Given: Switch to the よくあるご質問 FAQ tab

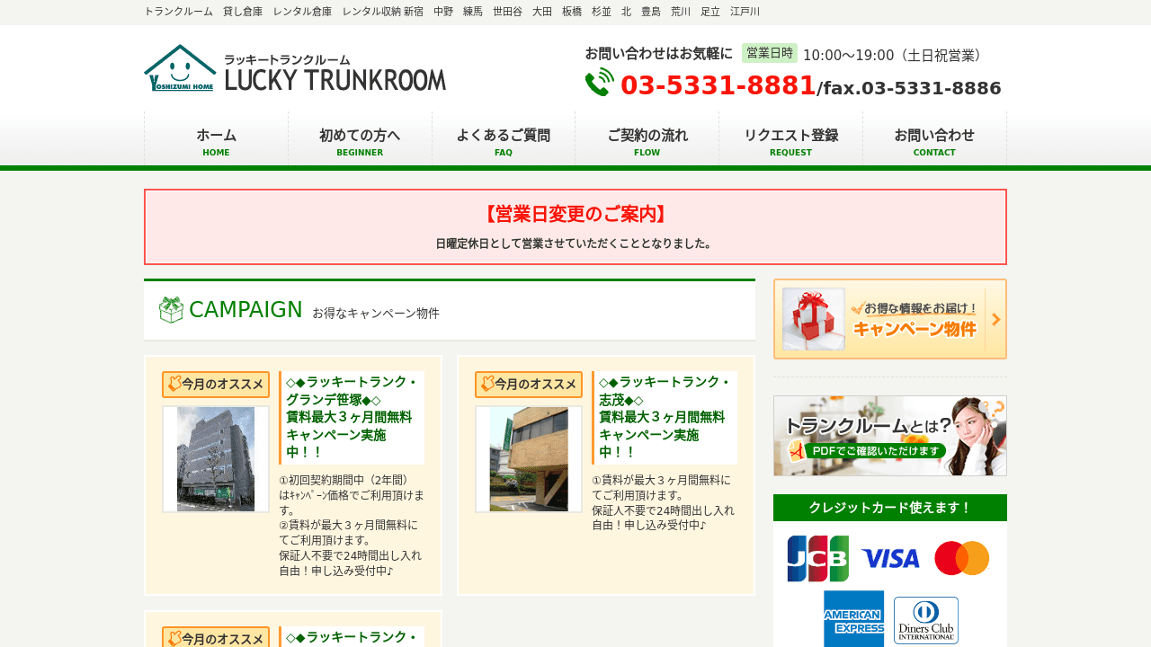Looking at the screenshot, I should tap(503, 139).
